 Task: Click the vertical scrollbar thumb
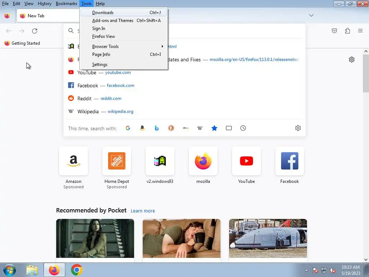pos(366,73)
